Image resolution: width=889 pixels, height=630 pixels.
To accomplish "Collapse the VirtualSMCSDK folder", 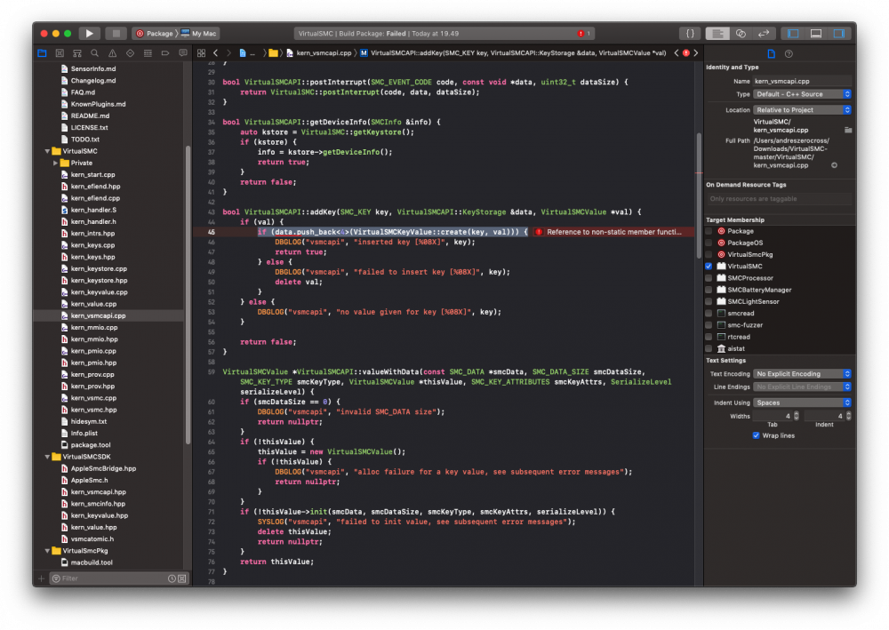I will point(47,457).
